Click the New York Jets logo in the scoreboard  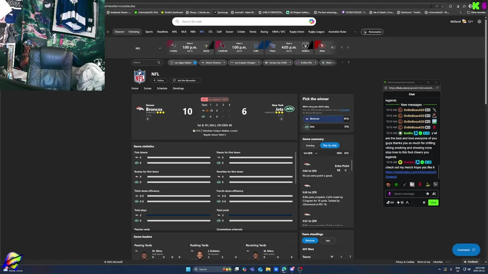(290, 109)
